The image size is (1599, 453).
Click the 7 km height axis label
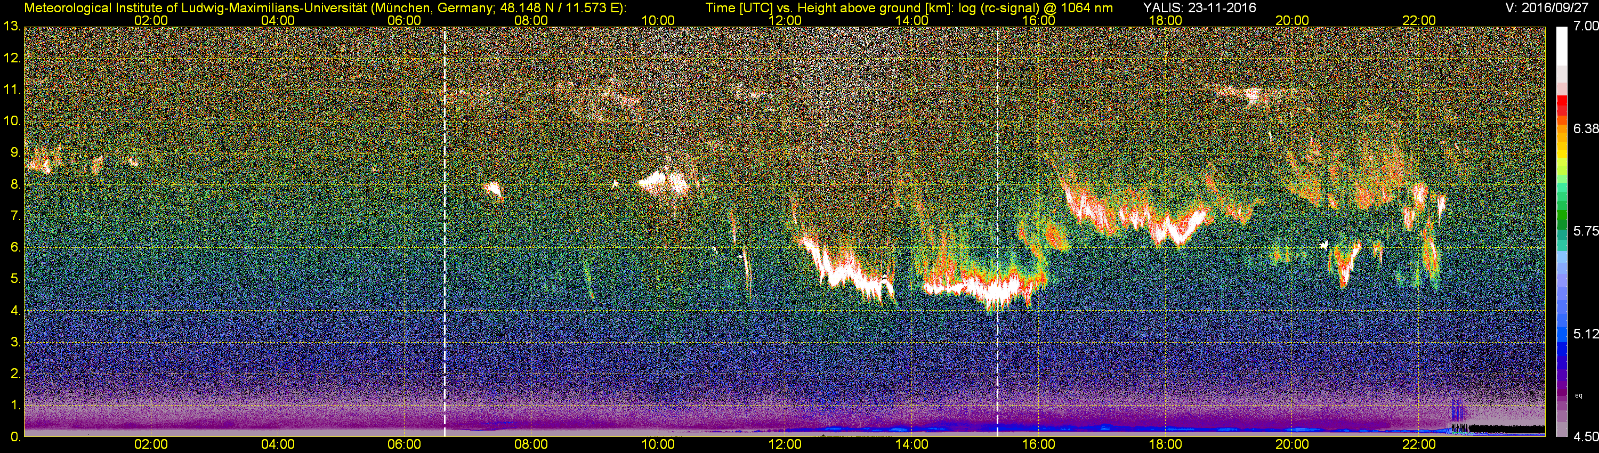click(x=15, y=216)
